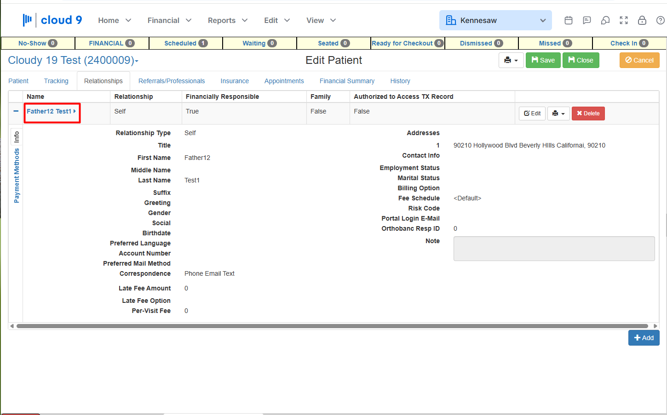
Task: Toggle fullscreen expand icon
Action: pyautogui.click(x=624, y=20)
